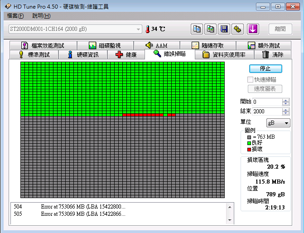Open the 健康 tab
304x233 pixels.
pyautogui.click(x=126, y=54)
